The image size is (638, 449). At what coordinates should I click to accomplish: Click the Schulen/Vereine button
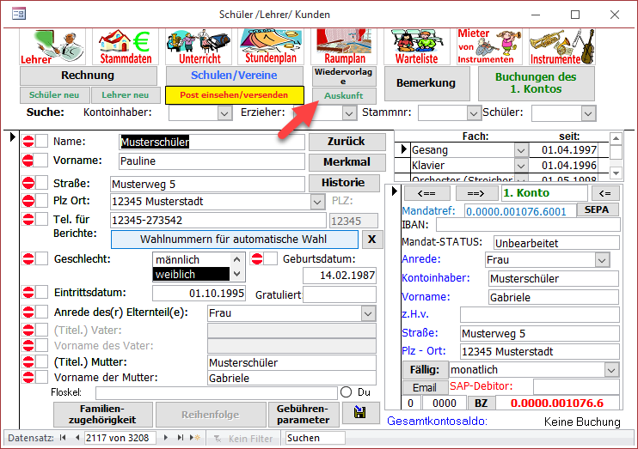tap(236, 76)
